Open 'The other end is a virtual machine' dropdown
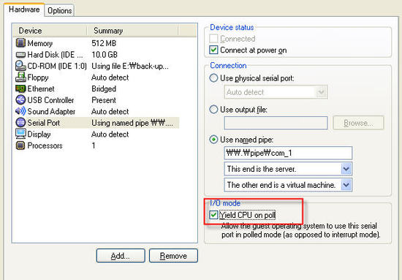402x280 pixels. (346, 185)
